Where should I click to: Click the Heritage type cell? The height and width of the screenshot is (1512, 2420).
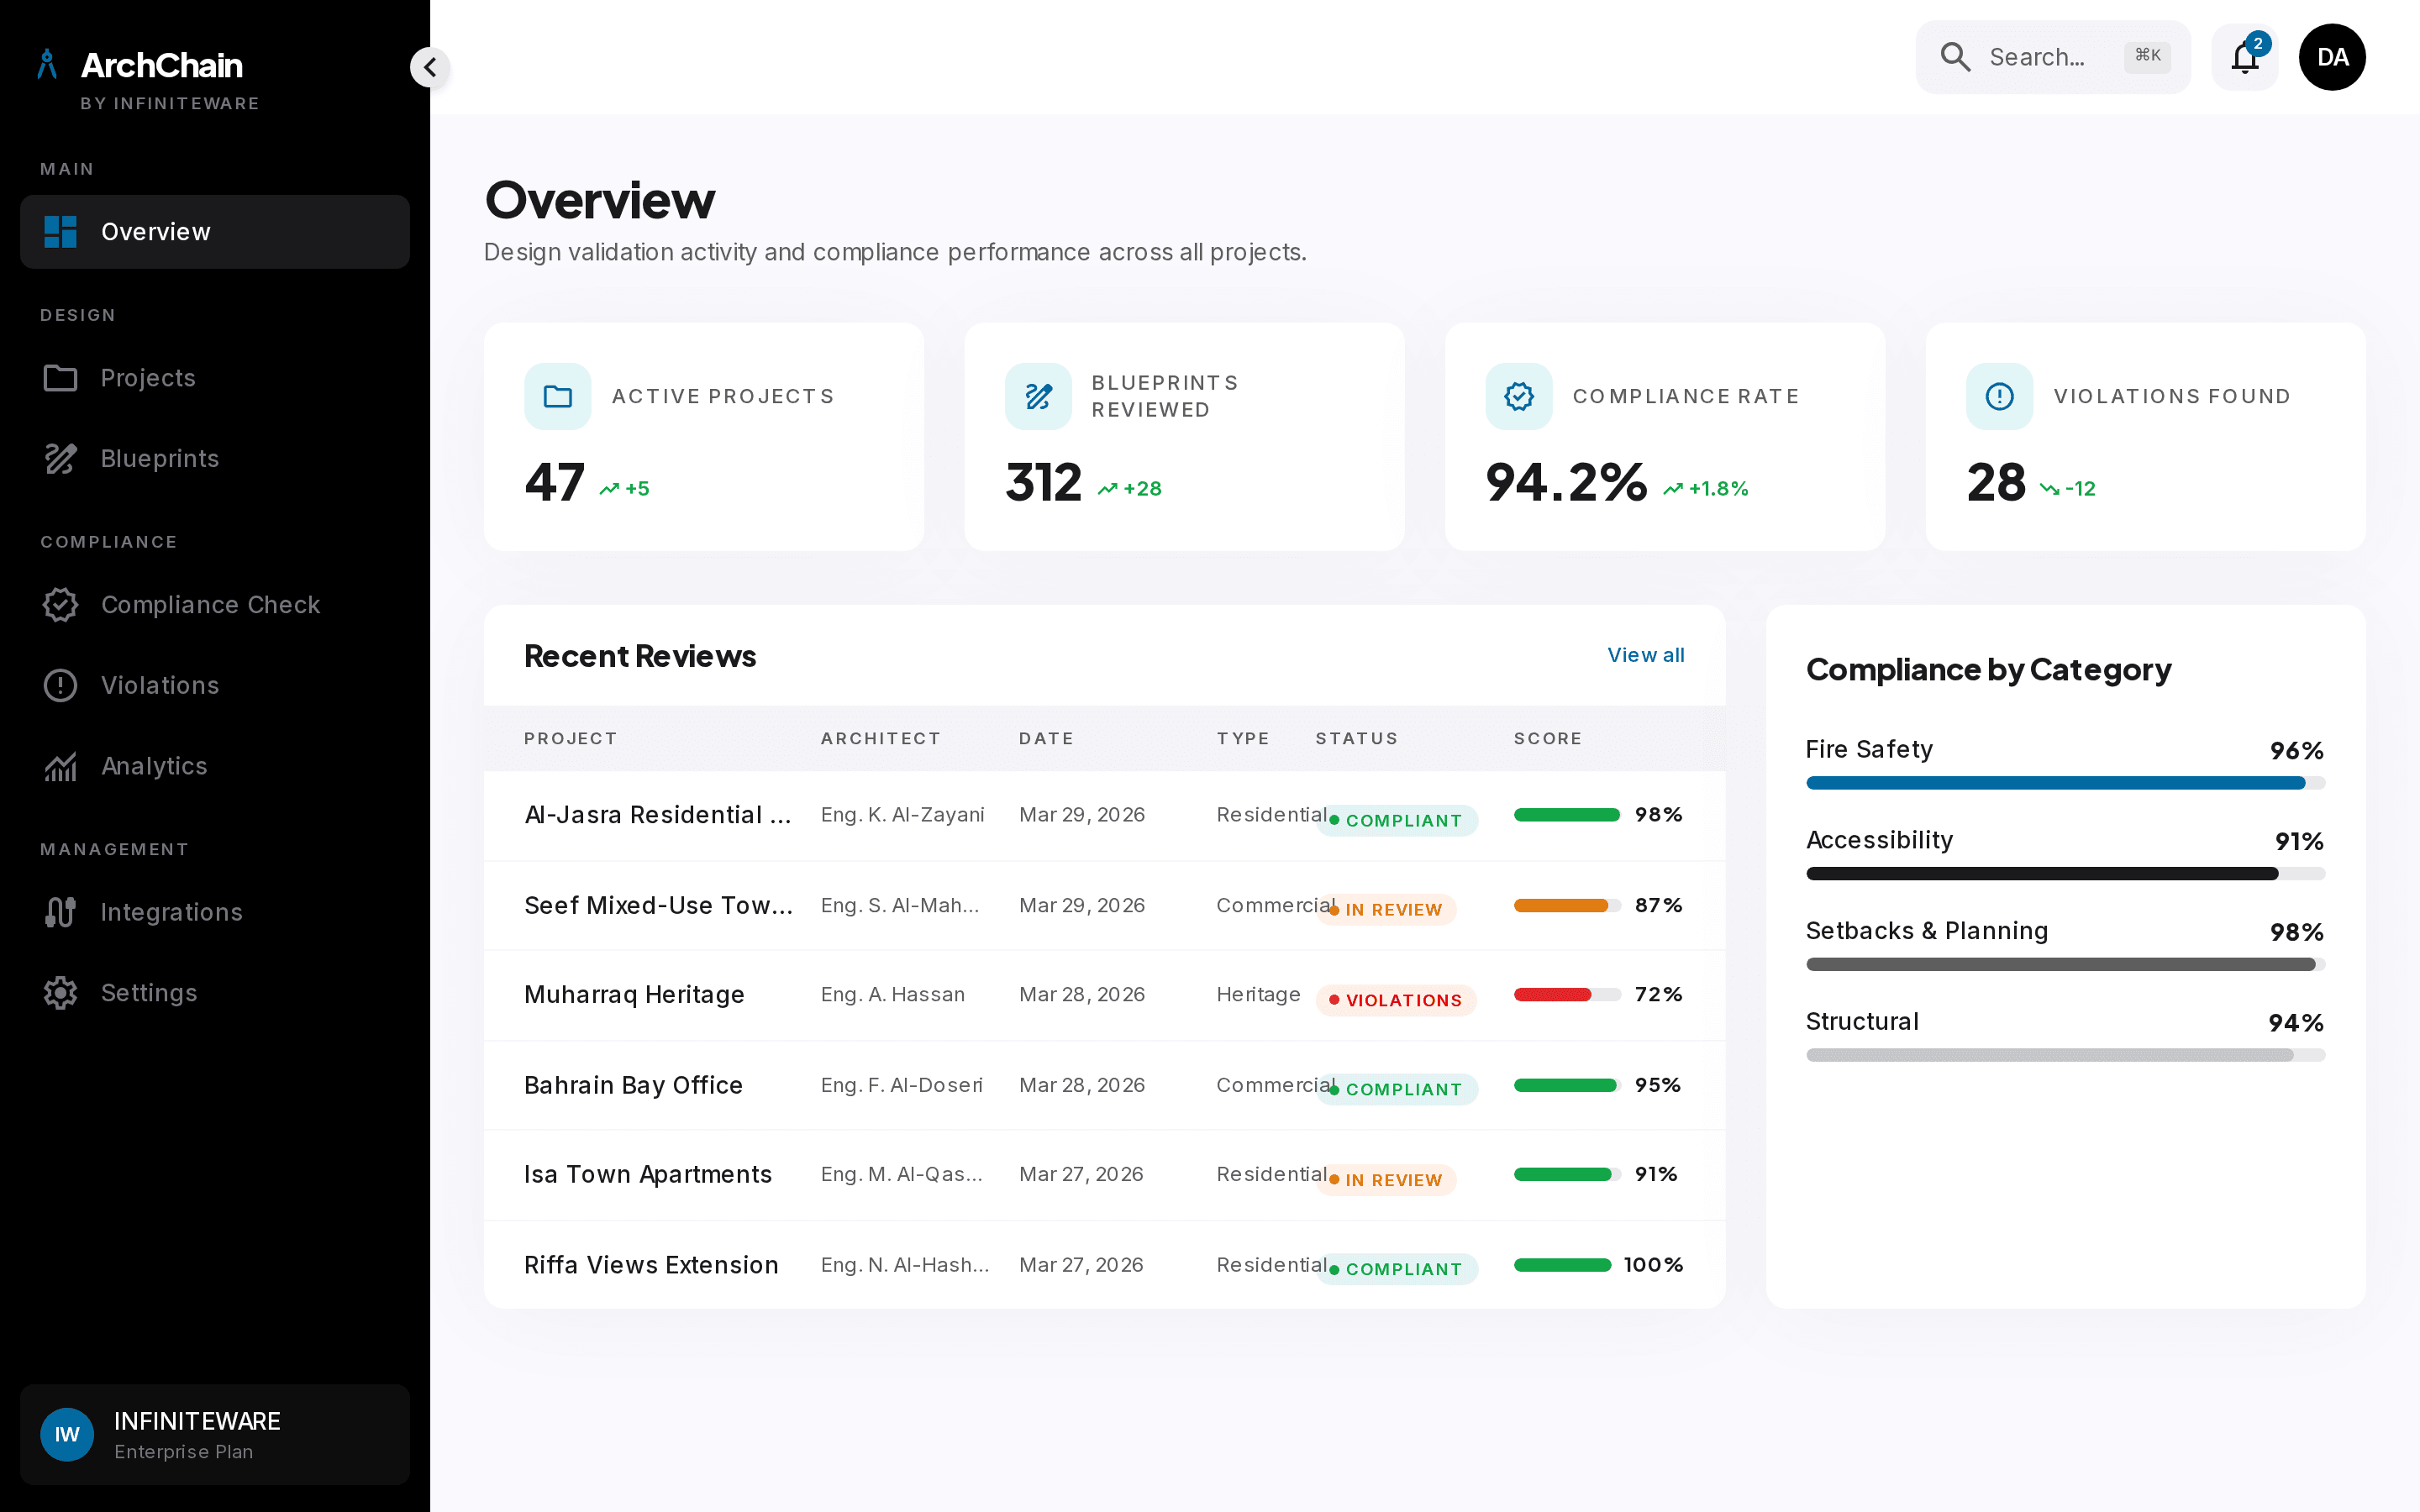point(1258,995)
